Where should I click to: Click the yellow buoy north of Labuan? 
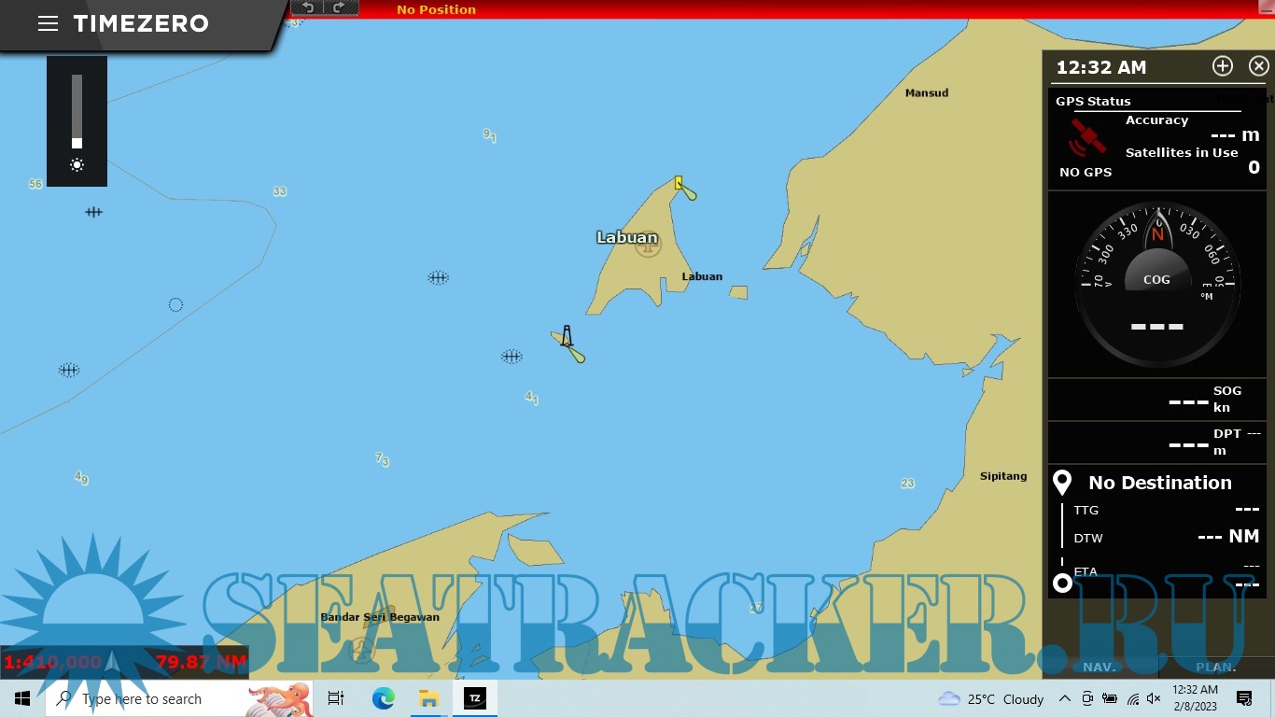tap(679, 183)
